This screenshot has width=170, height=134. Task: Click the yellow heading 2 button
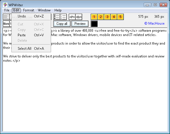click(101, 17)
